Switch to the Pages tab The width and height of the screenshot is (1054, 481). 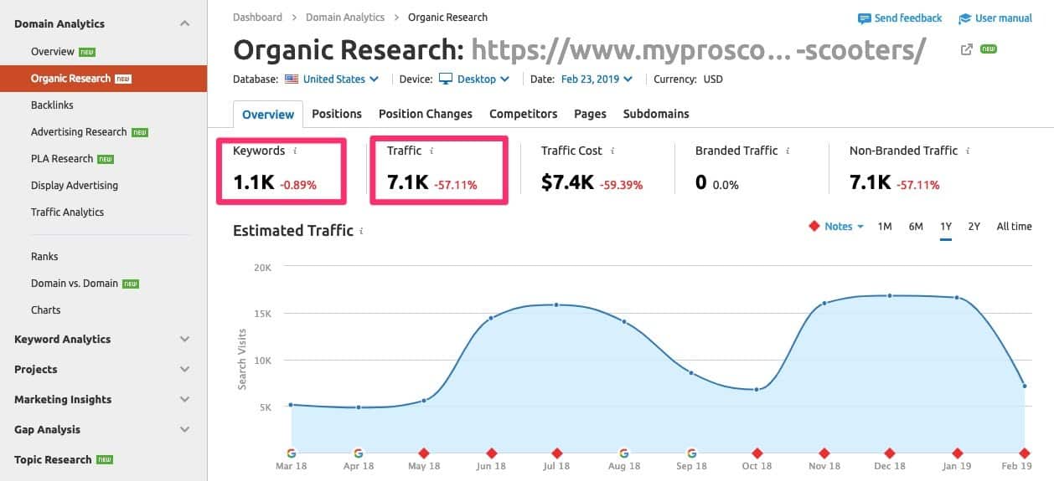pos(590,114)
